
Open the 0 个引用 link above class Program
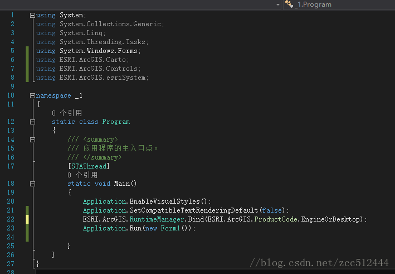67,113
